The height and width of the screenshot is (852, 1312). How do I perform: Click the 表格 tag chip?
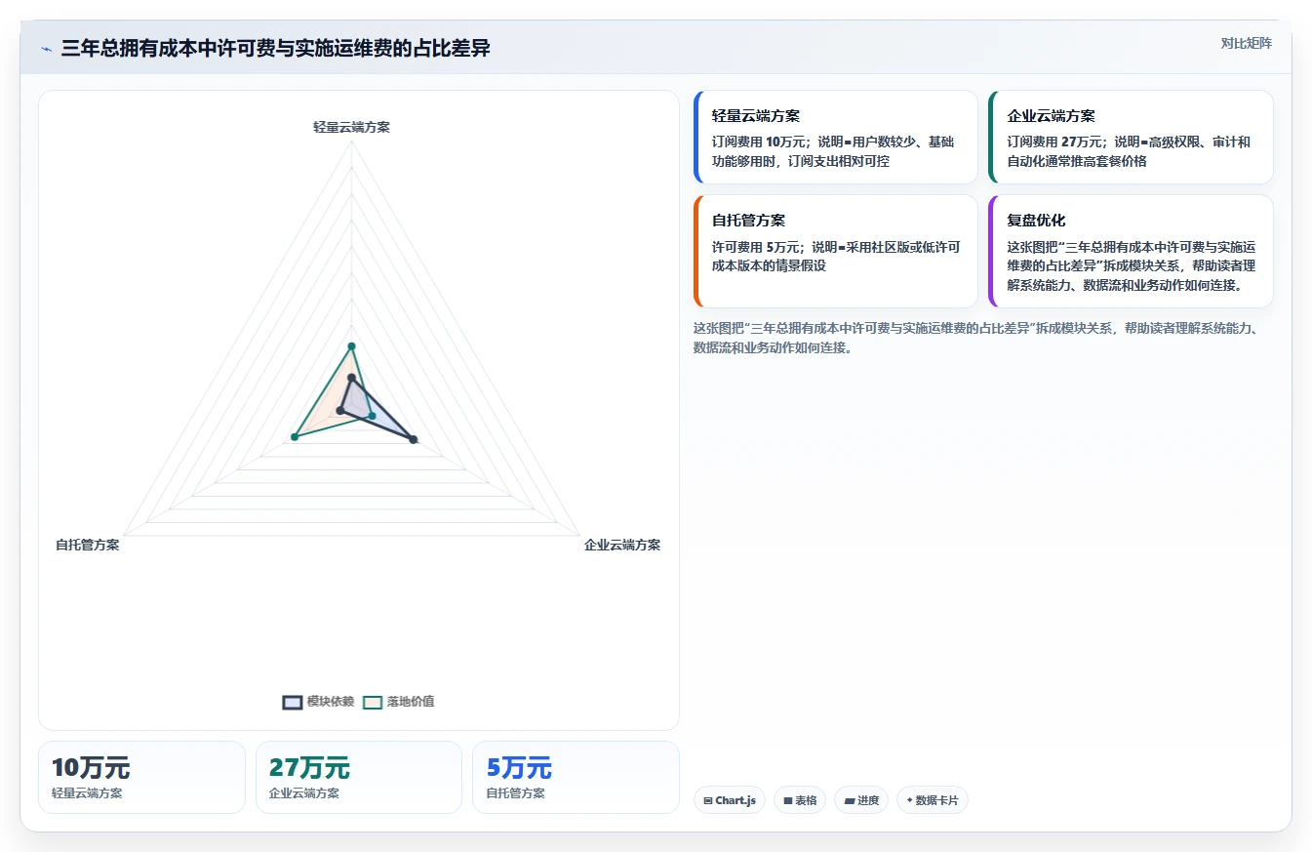pos(800,800)
